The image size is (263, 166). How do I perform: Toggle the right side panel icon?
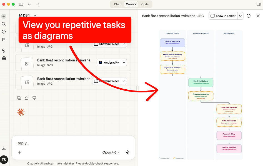[x=259, y=4]
